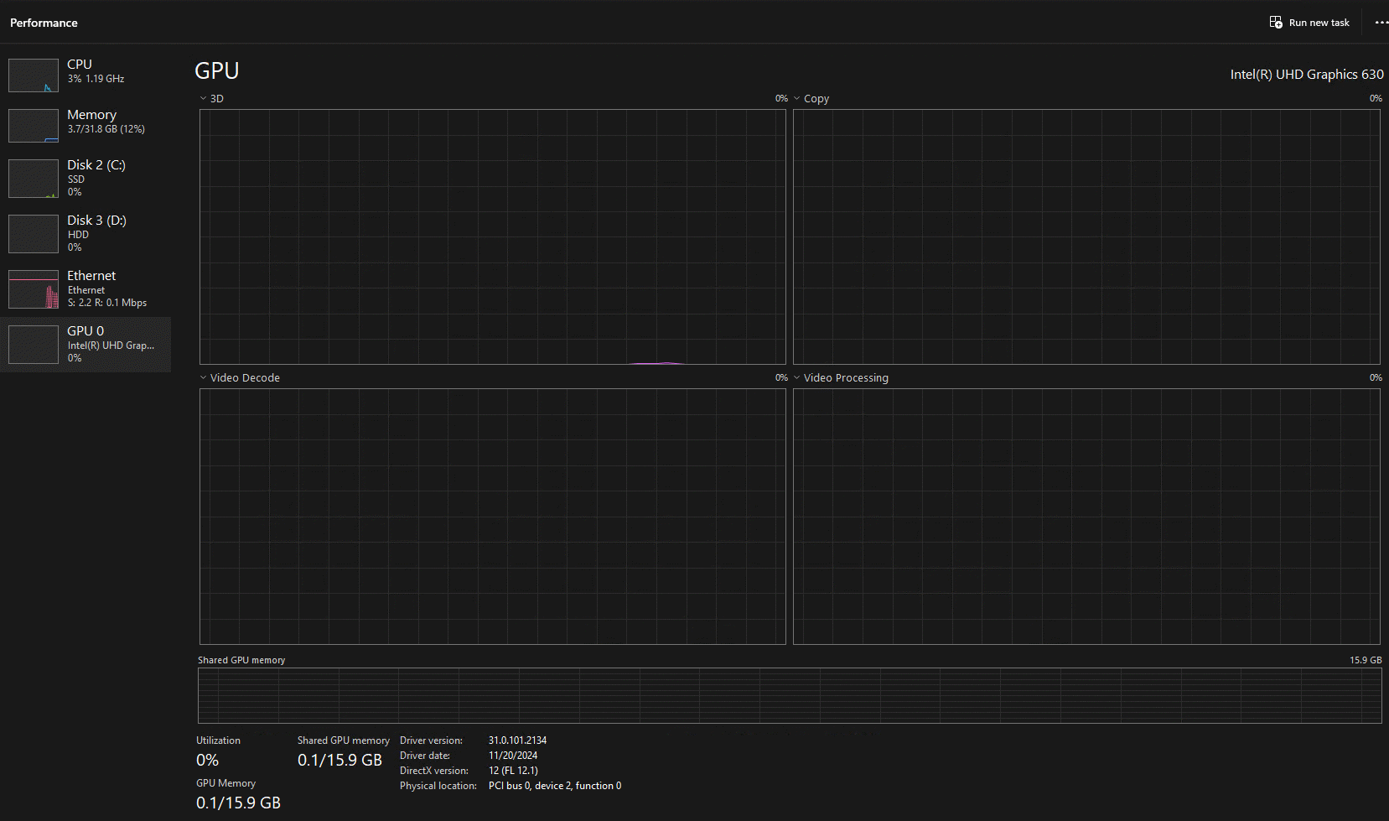Click the Shared GPU memory graph
This screenshot has width=1389, height=821.
(789, 695)
